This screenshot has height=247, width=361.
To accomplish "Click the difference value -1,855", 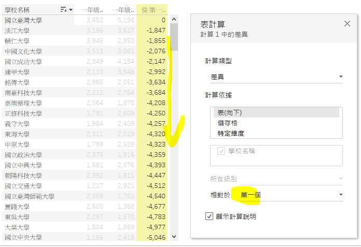I will pyautogui.click(x=156, y=41).
